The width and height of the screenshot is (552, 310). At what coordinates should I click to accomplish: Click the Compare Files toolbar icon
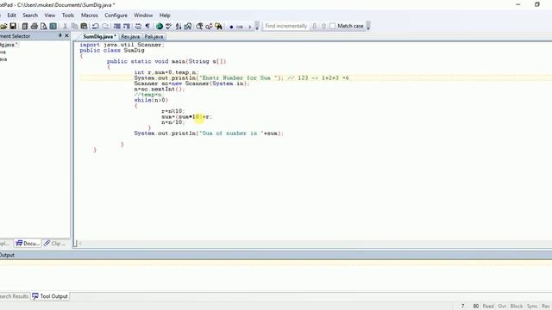pyautogui.click(x=188, y=26)
